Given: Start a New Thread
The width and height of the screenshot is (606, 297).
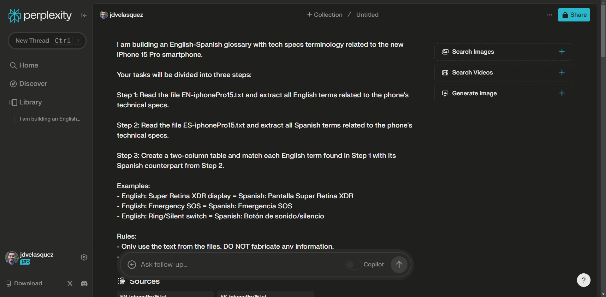Looking at the screenshot, I should pos(47,41).
